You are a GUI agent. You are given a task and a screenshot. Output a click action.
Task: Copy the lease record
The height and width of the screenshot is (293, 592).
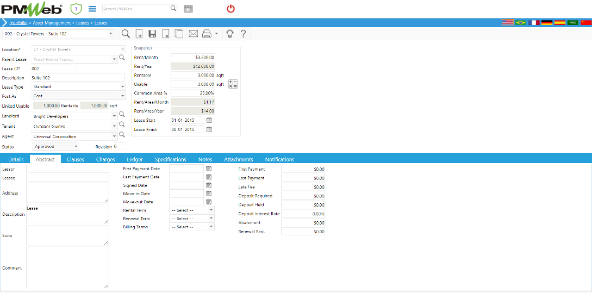[x=179, y=34]
